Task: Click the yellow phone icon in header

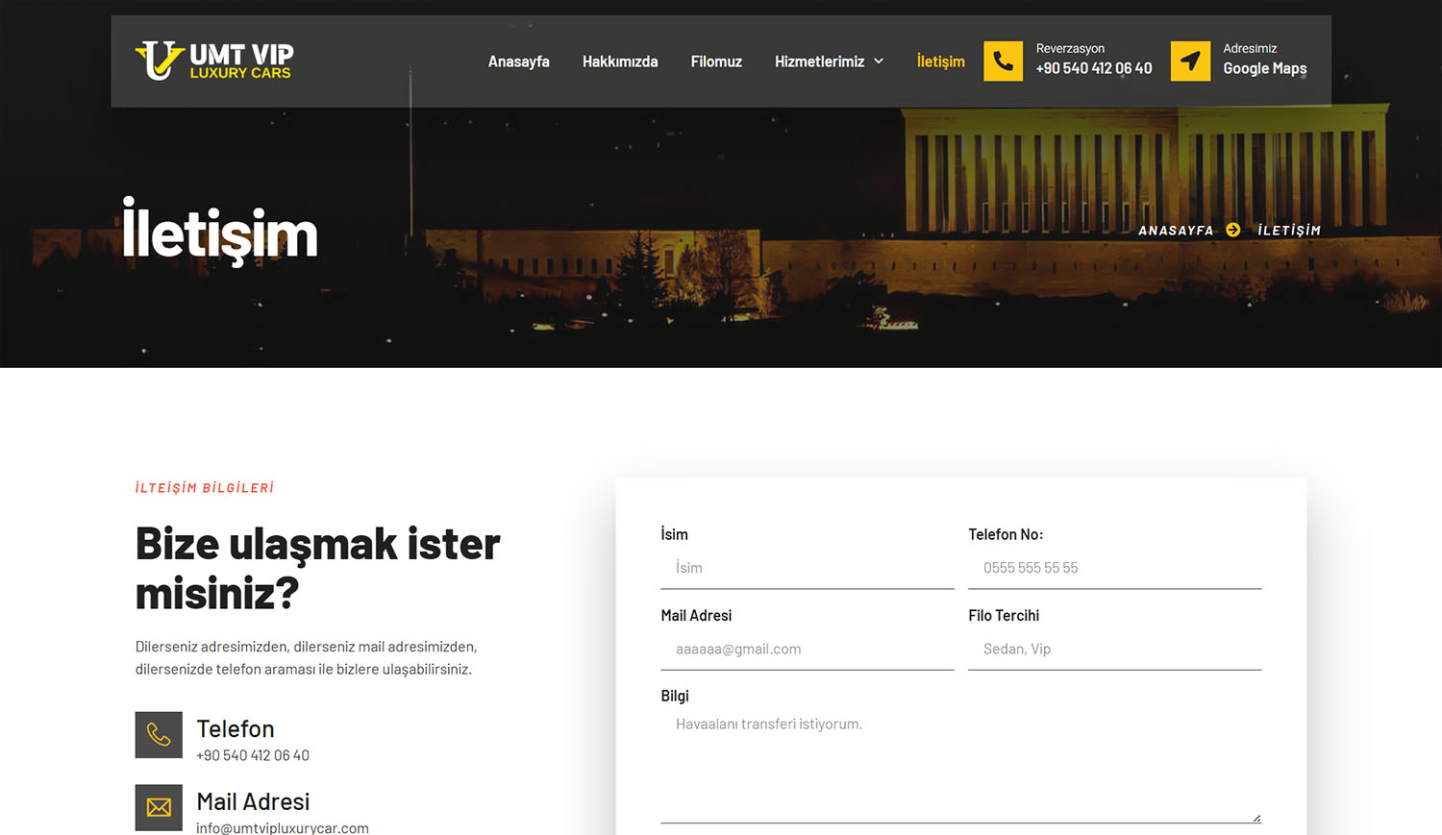Action: [x=1003, y=61]
